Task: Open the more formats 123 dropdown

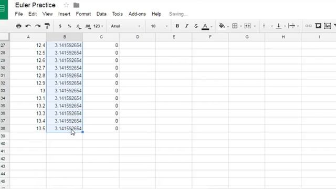Action: click(98, 26)
